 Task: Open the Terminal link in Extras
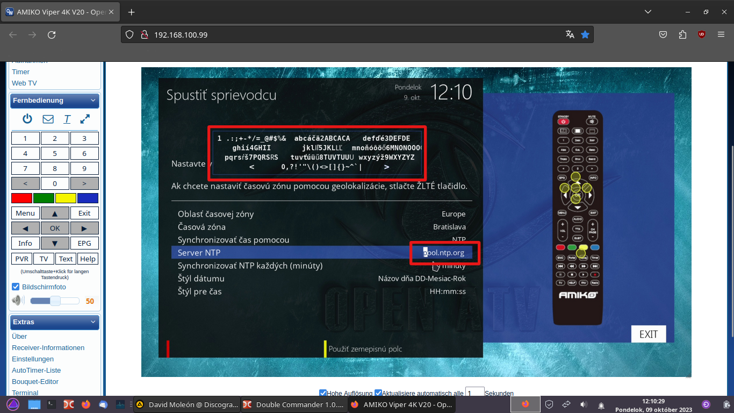[25, 393]
